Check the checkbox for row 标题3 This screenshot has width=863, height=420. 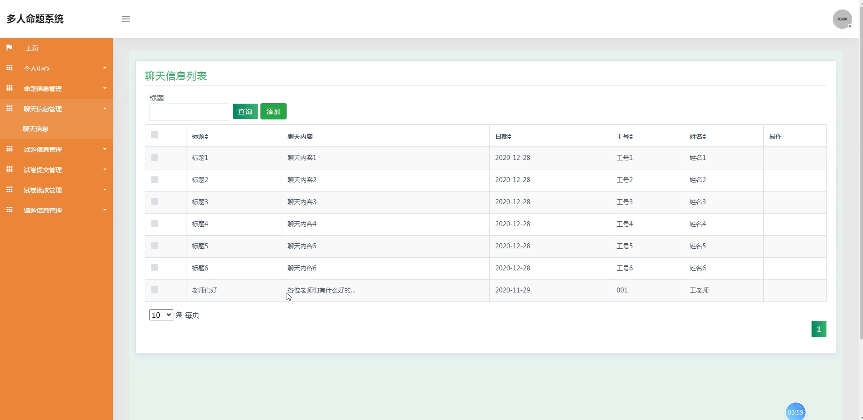coord(154,201)
